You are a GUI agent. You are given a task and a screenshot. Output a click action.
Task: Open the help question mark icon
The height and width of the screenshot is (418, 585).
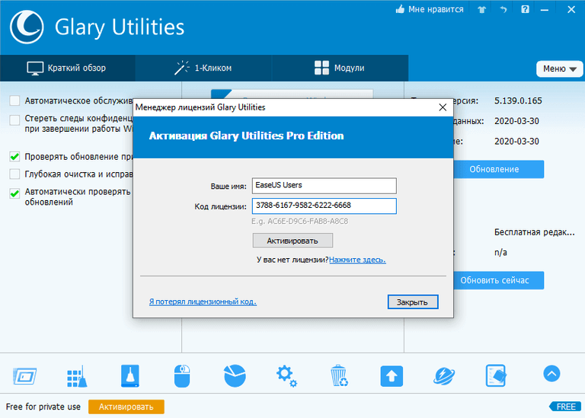tap(525, 9)
